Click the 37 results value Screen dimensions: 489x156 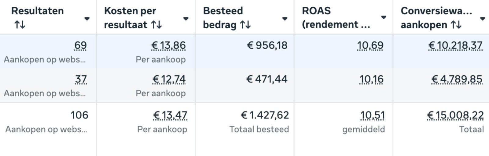tap(81, 79)
